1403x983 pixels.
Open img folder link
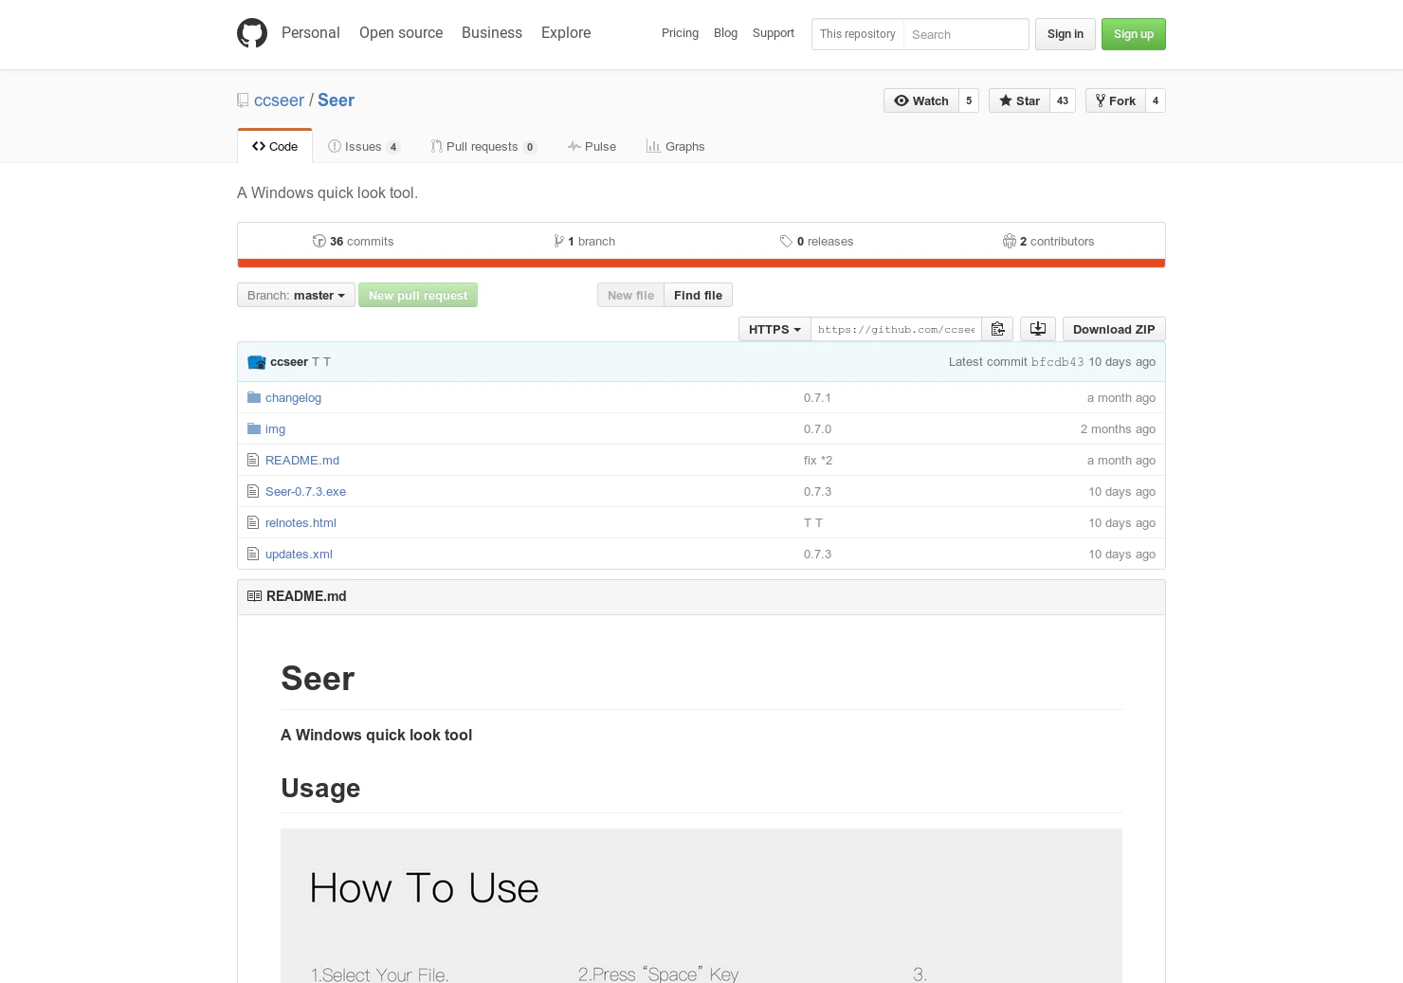275,428
